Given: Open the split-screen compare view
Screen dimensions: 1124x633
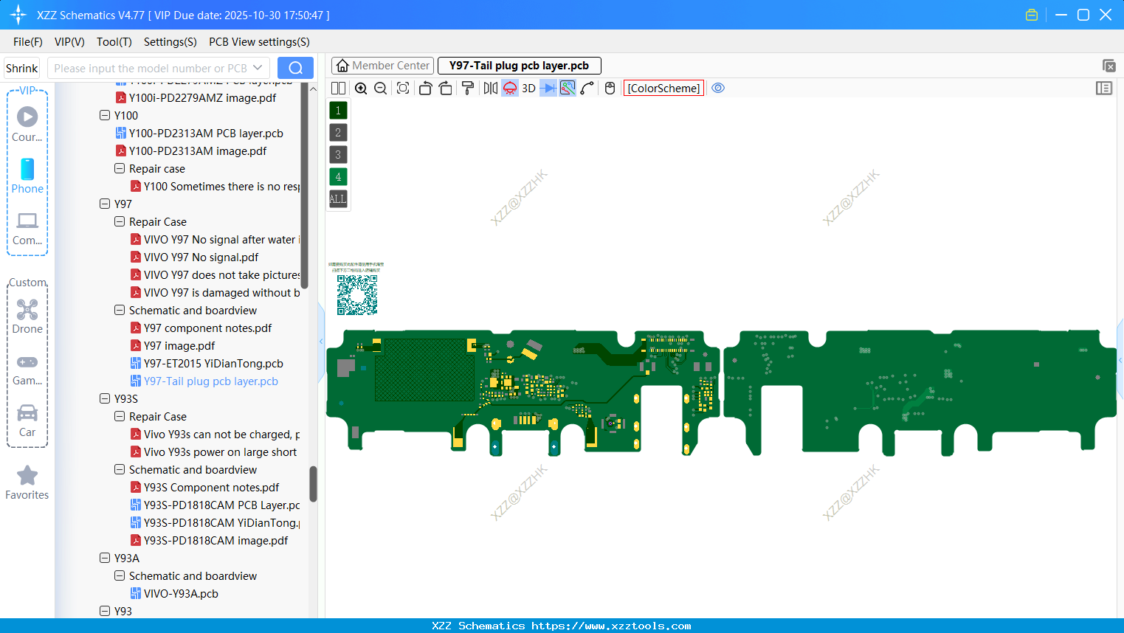Looking at the screenshot, I should click(x=337, y=88).
